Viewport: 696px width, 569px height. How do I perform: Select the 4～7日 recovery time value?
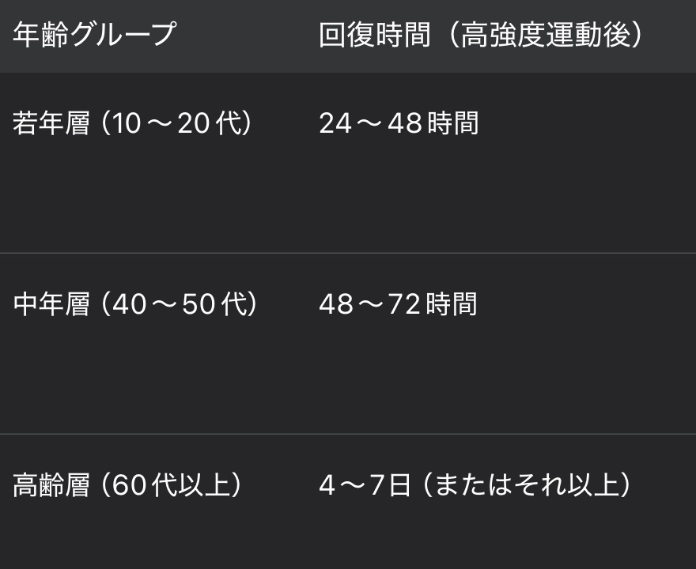pyautogui.click(x=365, y=485)
